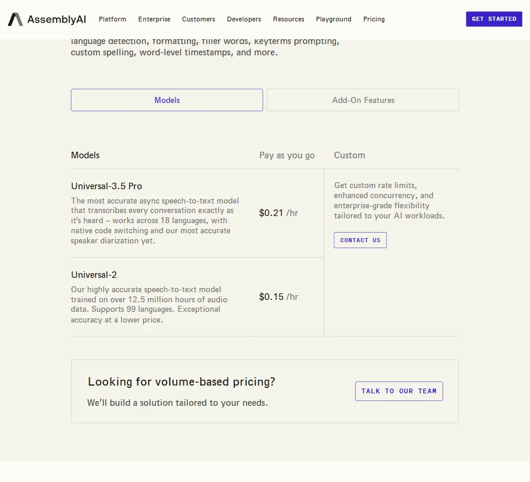Click the custom rate limits description
530x482 pixels.
coord(389,201)
